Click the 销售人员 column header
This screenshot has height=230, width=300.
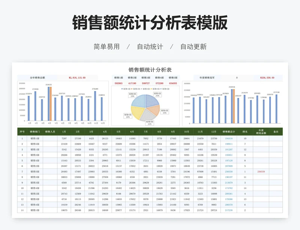[x=50, y=132]
